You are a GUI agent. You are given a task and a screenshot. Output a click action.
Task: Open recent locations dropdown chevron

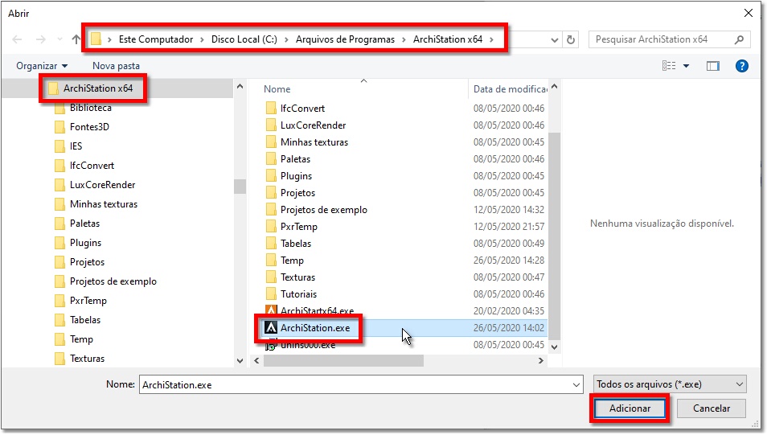click(x=59, y=39)
